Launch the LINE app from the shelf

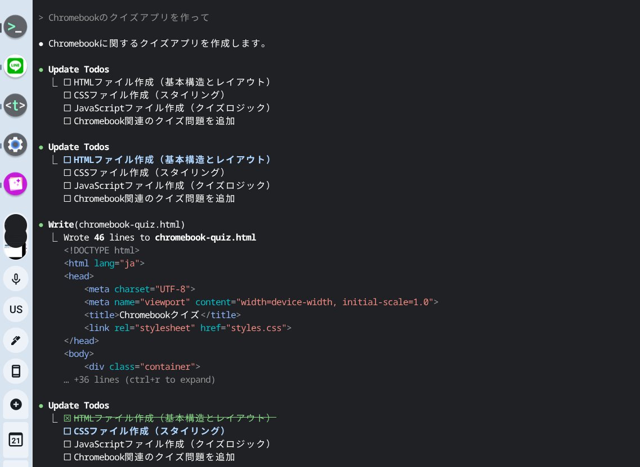[16, 66]
